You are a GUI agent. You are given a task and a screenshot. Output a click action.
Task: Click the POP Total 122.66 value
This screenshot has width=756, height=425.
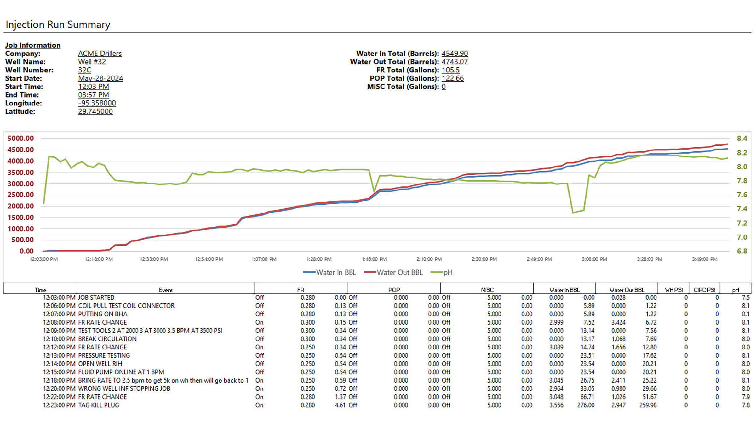452,78
